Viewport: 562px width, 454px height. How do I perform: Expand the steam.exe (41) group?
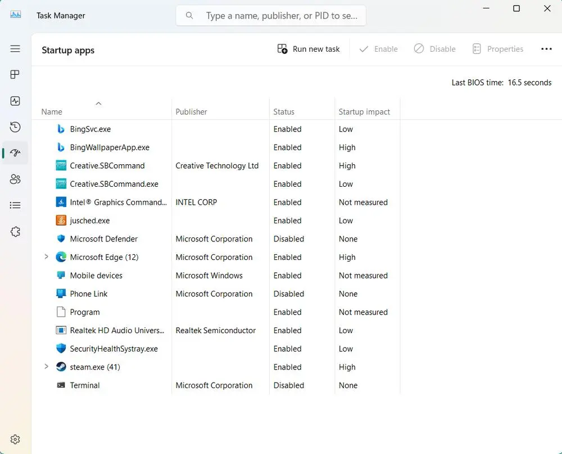(46, 366)
